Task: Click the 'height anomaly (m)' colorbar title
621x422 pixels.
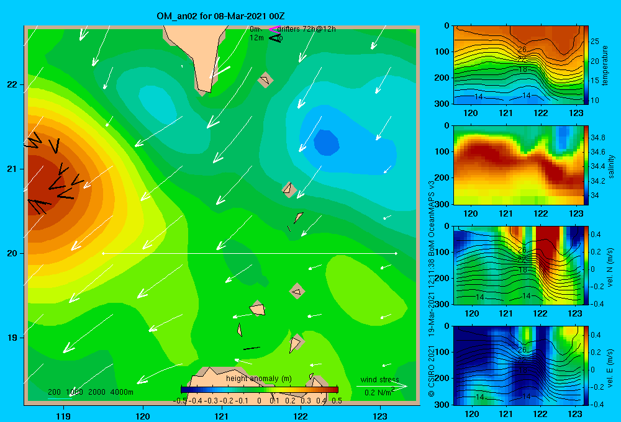Action: (x=259, y=379)
